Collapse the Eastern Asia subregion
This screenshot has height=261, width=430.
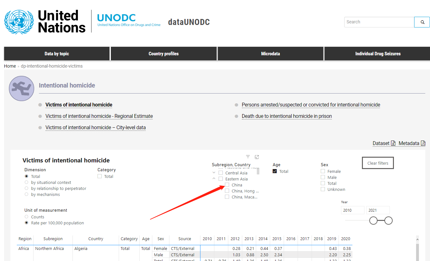214,179
